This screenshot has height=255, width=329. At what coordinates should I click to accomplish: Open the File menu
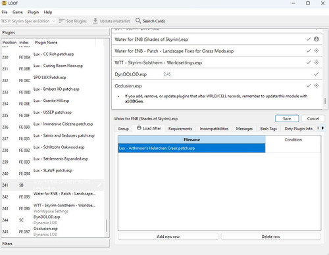pos(5,12)
